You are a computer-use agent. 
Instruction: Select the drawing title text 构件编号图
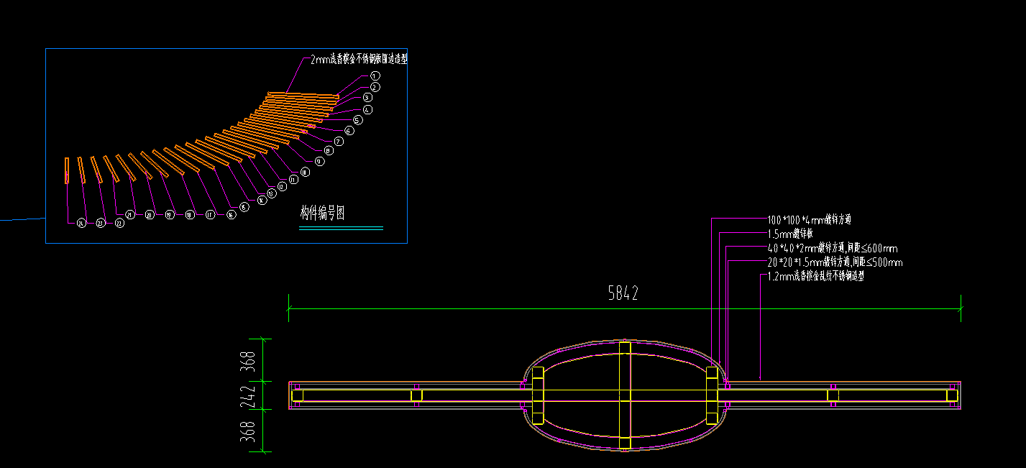(x=323, y=213)
